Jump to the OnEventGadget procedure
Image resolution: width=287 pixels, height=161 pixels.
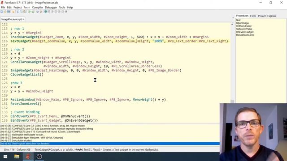(x=245, y=32)
